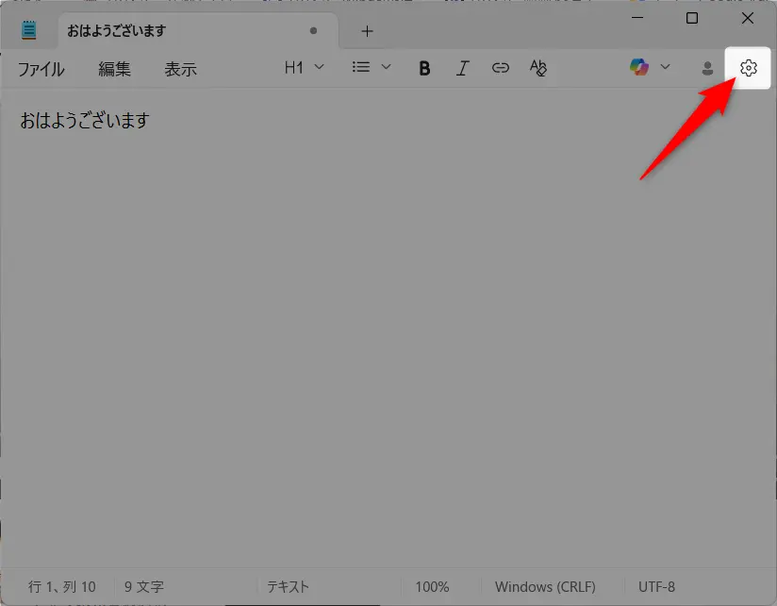Insert a link with the link icon
The width and height of the screenshot is (777, 606).
500,67
